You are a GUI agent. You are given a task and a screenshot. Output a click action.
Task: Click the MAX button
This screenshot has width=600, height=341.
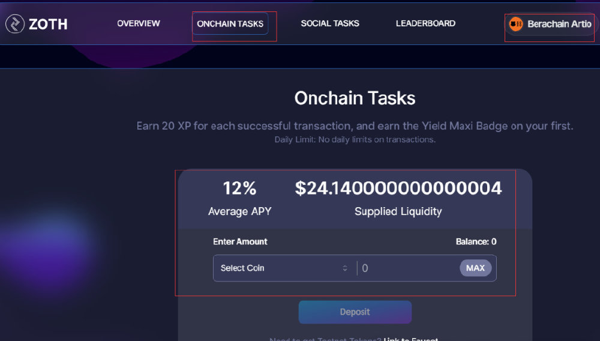coord(475,268)
